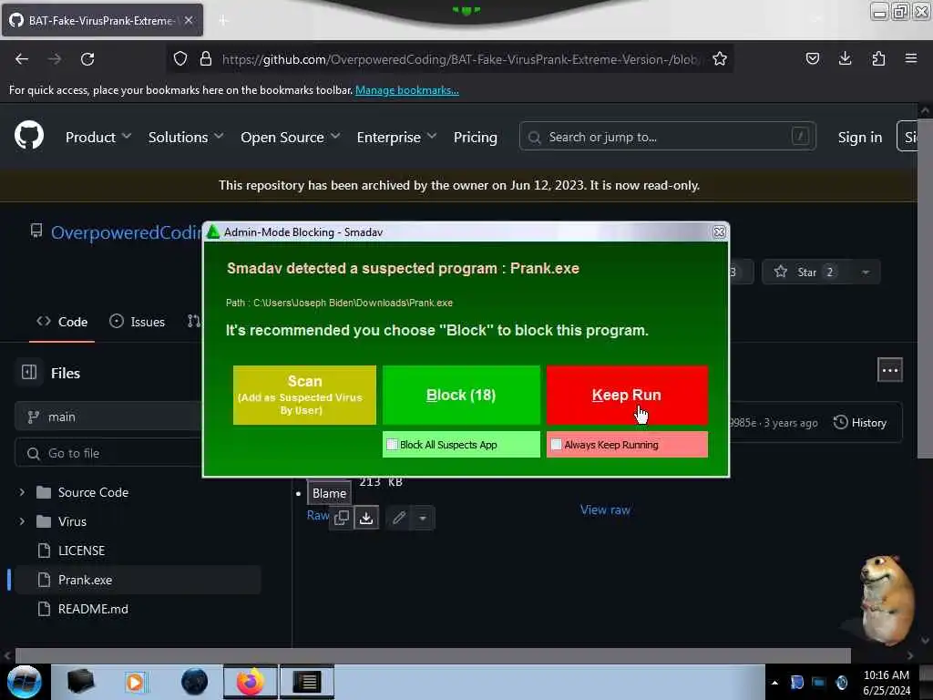Open a new tab with the plus button
This screenshot has height=700, width=933.
click(x=223, y=21)
